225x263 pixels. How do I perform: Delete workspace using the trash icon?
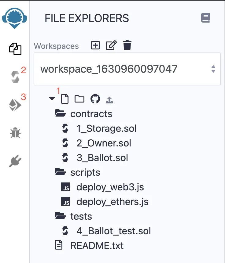[x=127, y=45]
